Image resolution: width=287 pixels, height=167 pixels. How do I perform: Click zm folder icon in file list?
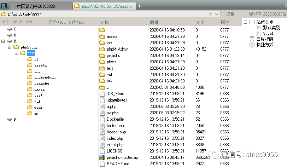coord(102,87)
